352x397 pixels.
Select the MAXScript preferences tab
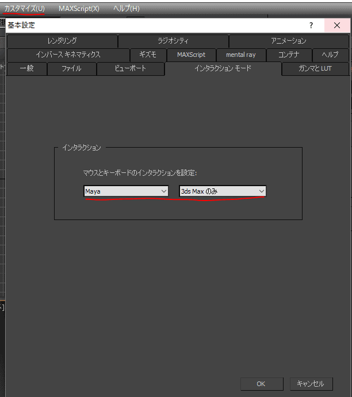pos(191,55)
